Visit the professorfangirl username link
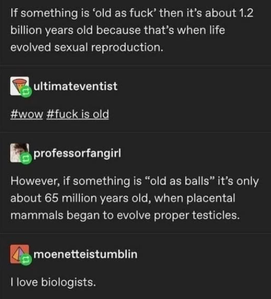The image size is (271, 299). coord(77,154)
